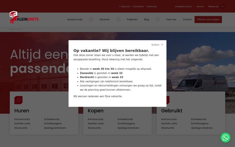Open the Gebruikt heading
This screenshot has height=147, width=235.
[x=172, y=111]
